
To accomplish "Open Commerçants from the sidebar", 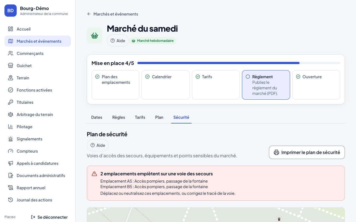I will [x=38, y=53].
